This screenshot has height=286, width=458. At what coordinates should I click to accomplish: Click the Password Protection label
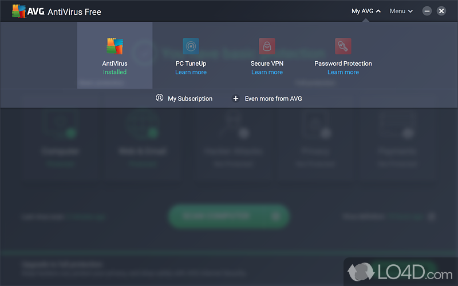(343, 63)
